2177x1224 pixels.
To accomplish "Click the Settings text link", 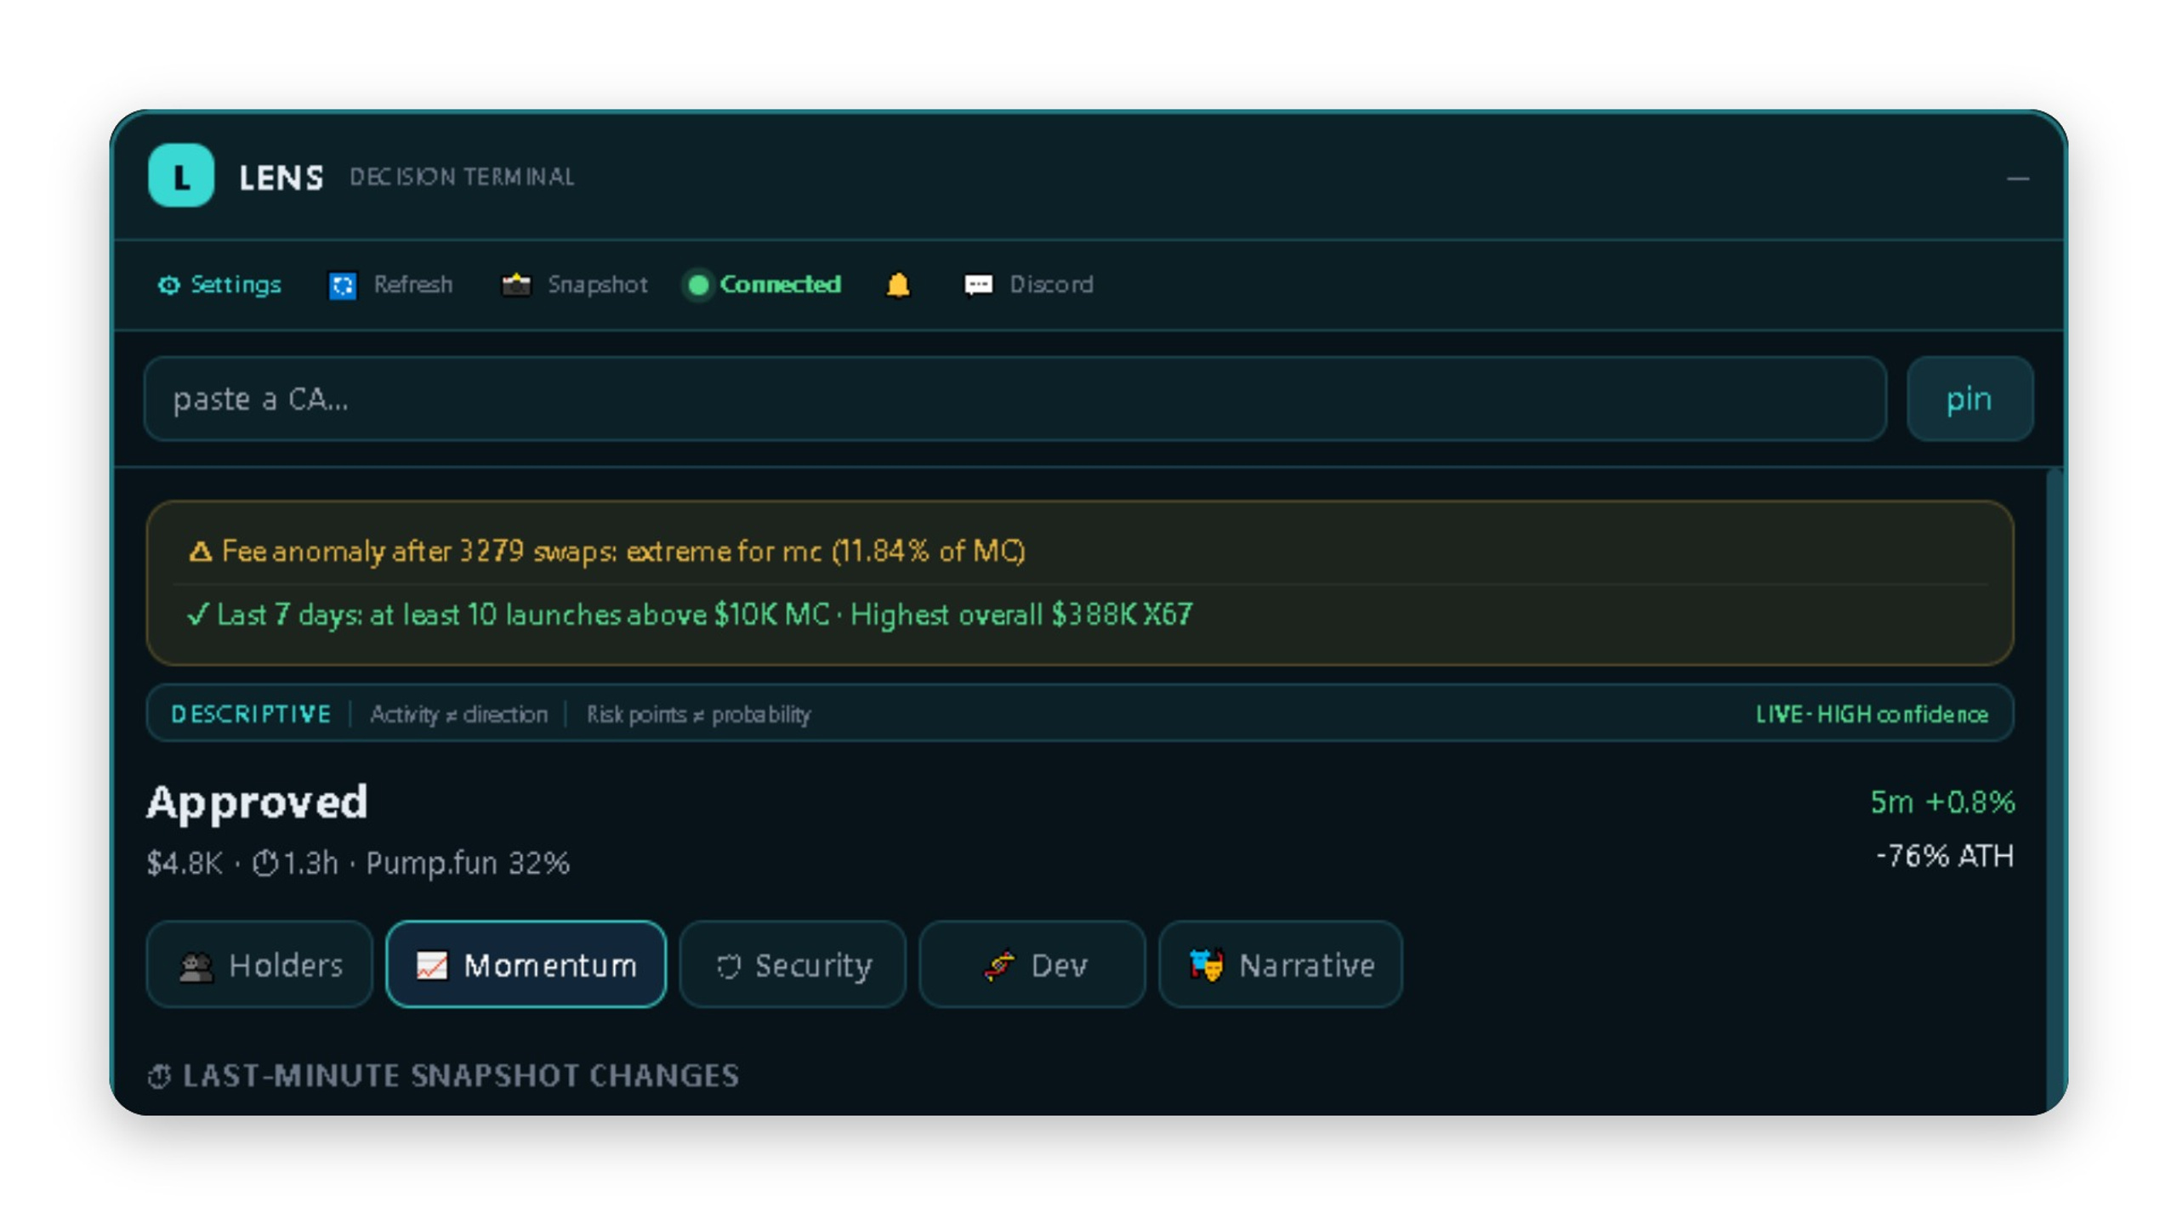I will tap(236, 285).
